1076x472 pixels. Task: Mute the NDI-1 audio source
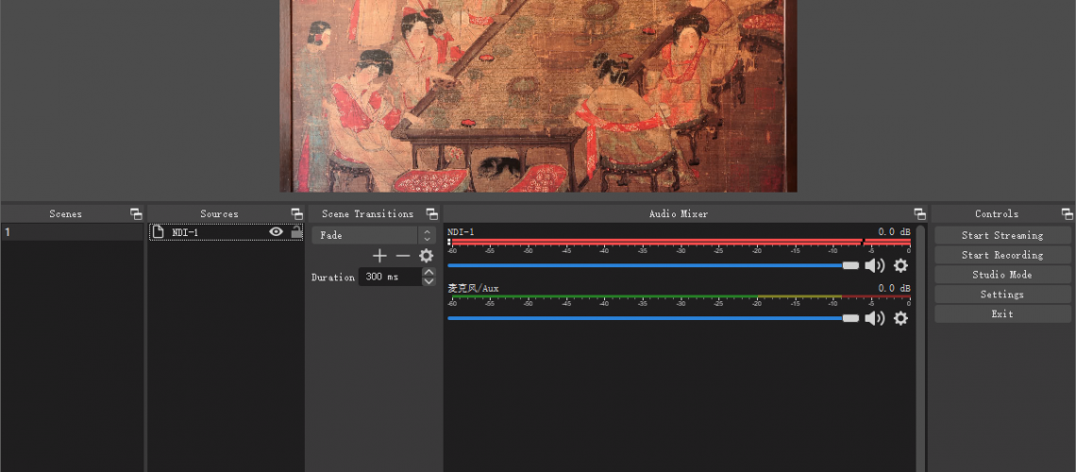pos(874,265)
